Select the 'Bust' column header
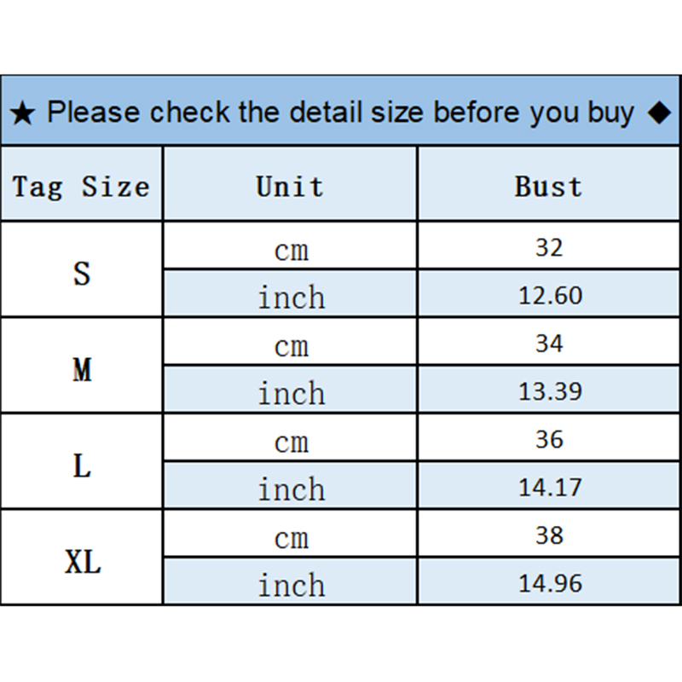This screenshot has height=682, width=682. pos(549,187)
